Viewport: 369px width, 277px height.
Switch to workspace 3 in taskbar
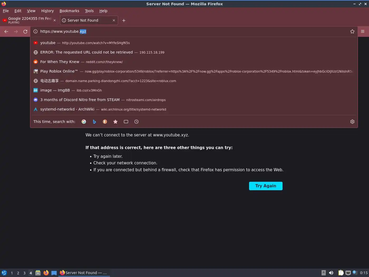click(x=25, y=273)
